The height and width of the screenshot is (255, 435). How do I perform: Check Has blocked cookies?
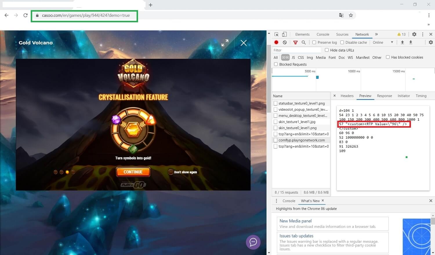coord(388,57)
